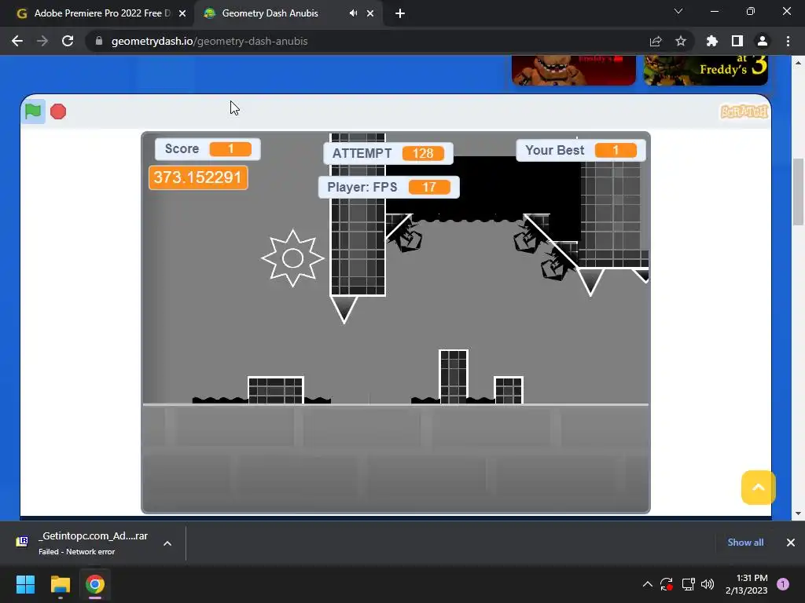The width and height of the screenshot is (805, 603).
Task: Expand options for the failed .rar download
Action: click(x=167, y=543)
